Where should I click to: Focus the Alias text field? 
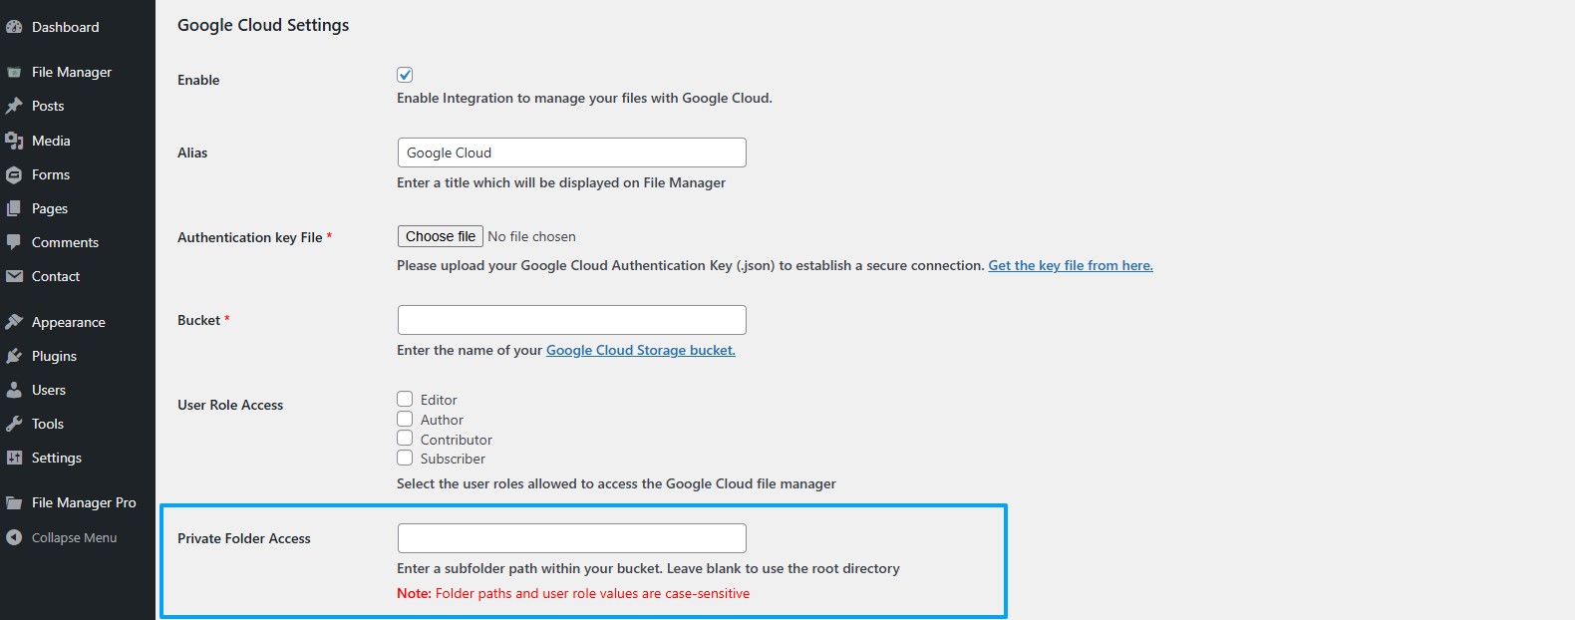(572, 153)
